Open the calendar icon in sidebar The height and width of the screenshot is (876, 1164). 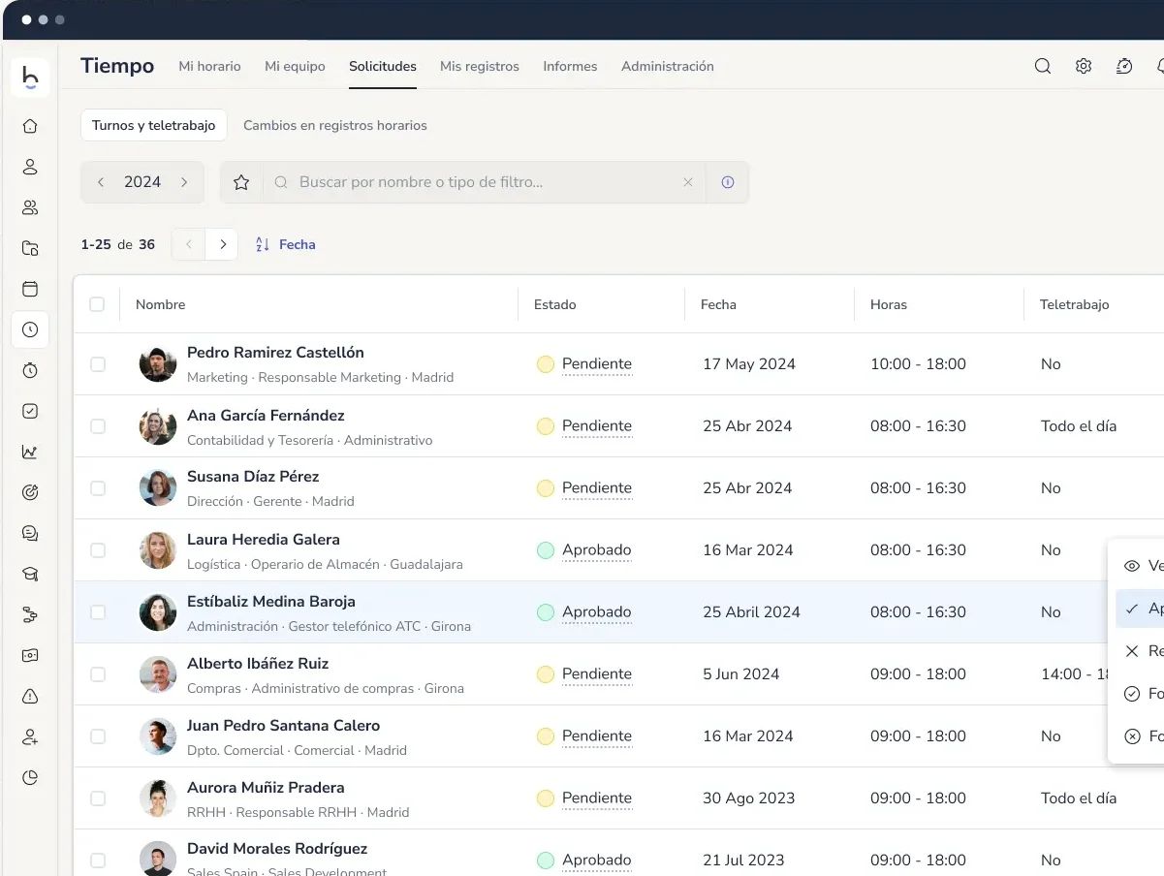point(30,289)
